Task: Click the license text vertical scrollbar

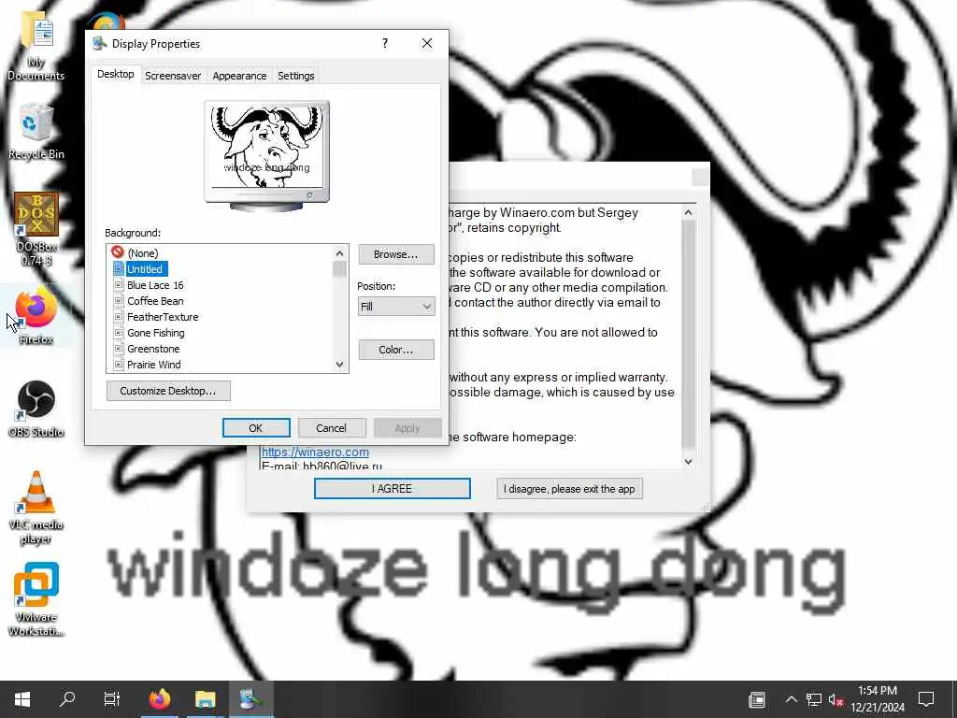Action: tap(689, 334)
